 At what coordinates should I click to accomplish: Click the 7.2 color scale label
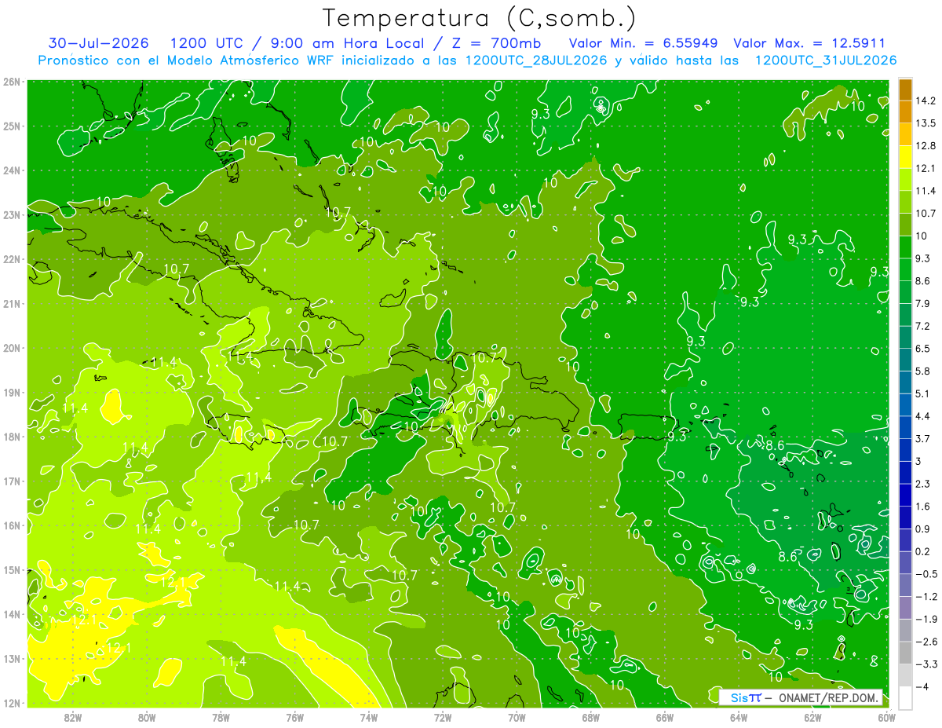point(923,326)
